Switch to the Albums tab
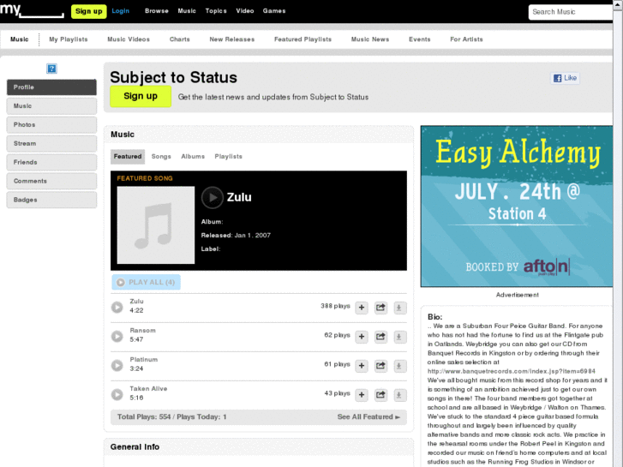 193,157
